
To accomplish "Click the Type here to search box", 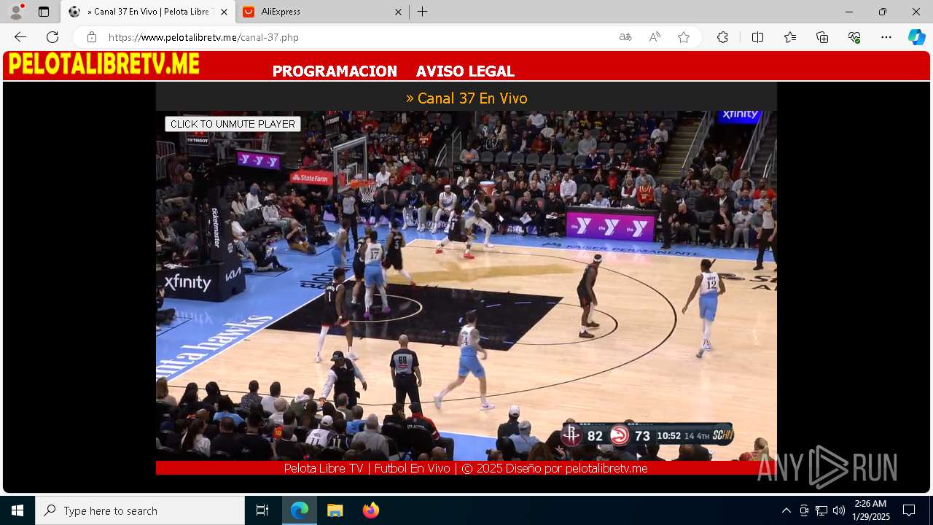I will [x=140, y=510].
